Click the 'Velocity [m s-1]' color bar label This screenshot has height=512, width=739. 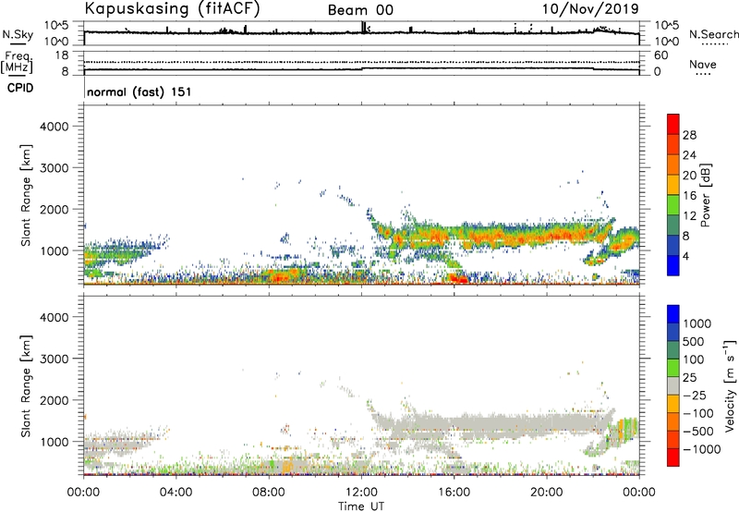tap(729, 385)
